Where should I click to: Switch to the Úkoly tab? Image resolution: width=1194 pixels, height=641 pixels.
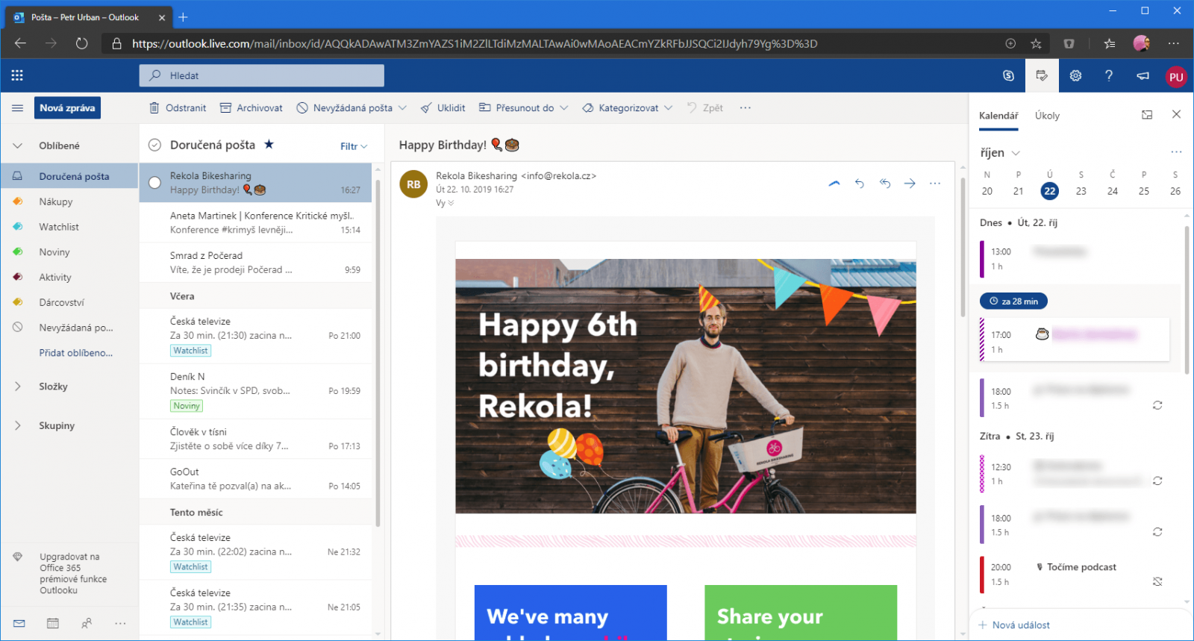pyautogui.click(x=1047, y=116)
